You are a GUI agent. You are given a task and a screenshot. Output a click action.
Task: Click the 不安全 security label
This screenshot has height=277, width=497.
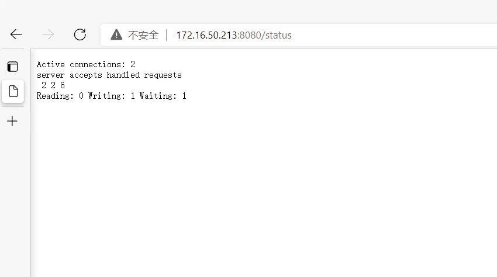(x=143, y=35)
